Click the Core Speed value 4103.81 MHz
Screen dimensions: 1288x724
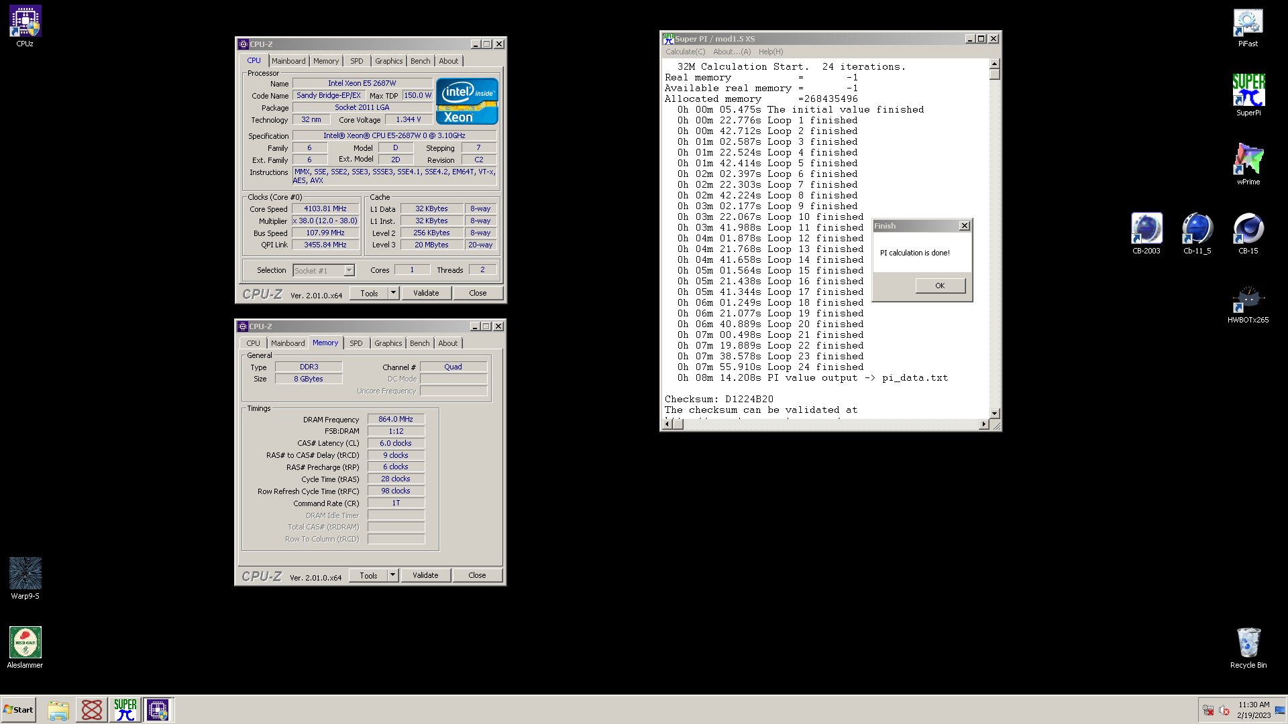pos(325,208)
